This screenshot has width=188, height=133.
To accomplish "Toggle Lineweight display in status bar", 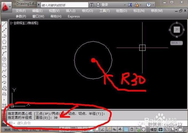I will tap(120, 129).
